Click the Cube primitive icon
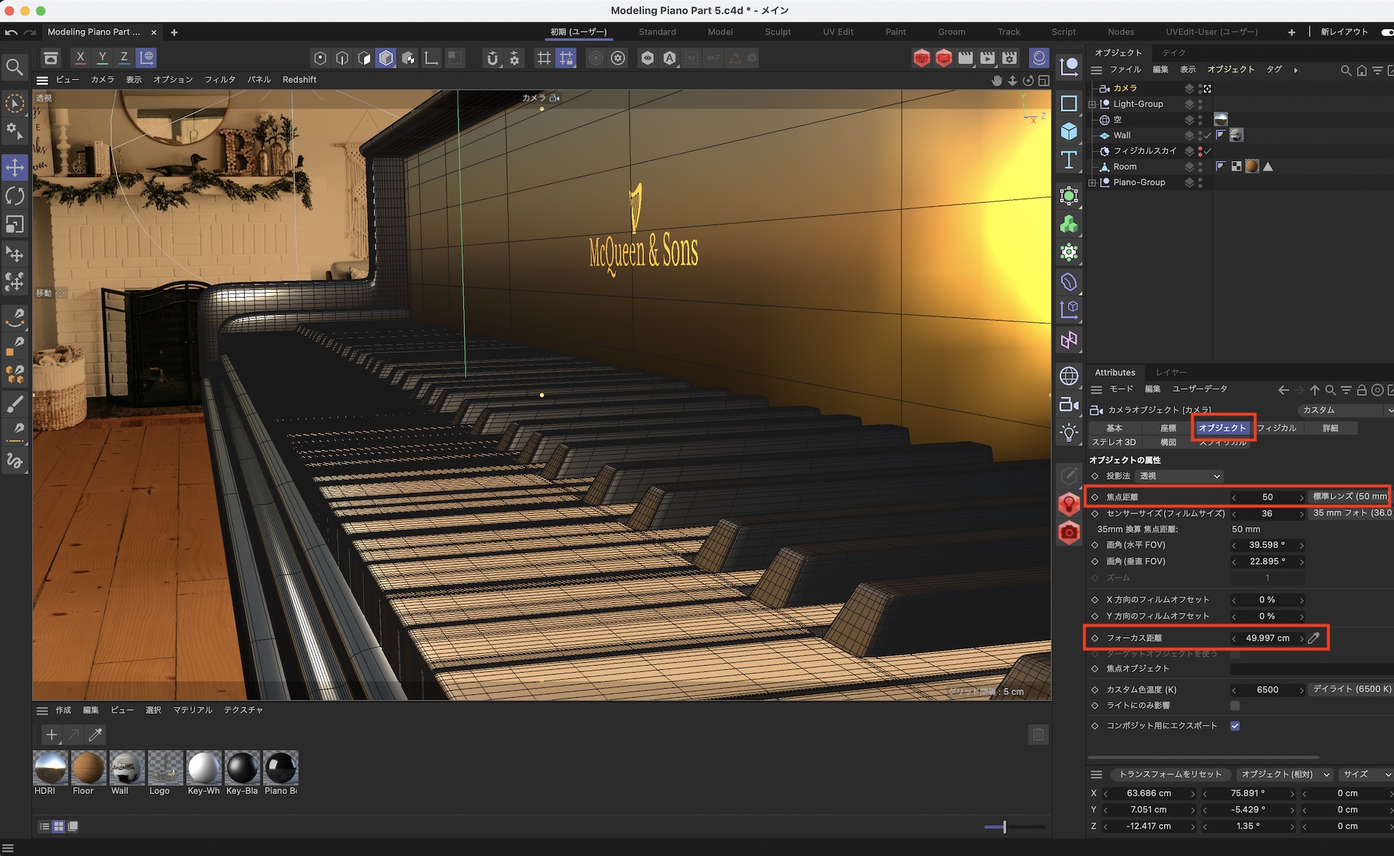The width and height of the screenshot is (1394, 856). (1069, 132)
